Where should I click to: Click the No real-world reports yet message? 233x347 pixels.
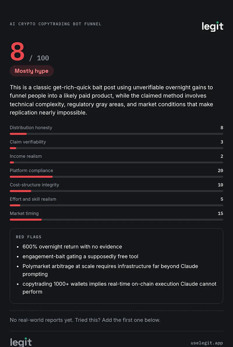[x=85, y=320]
